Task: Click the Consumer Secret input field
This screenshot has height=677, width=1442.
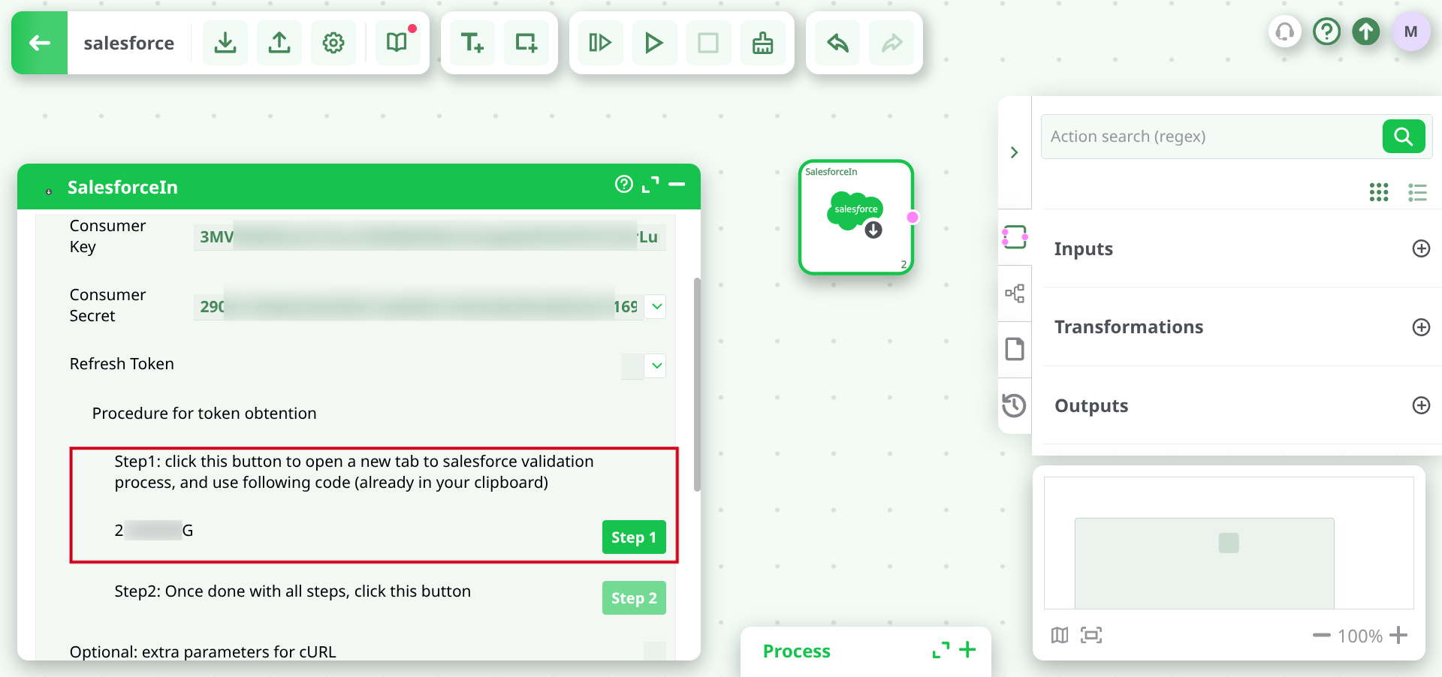Action: click(418, 306)
